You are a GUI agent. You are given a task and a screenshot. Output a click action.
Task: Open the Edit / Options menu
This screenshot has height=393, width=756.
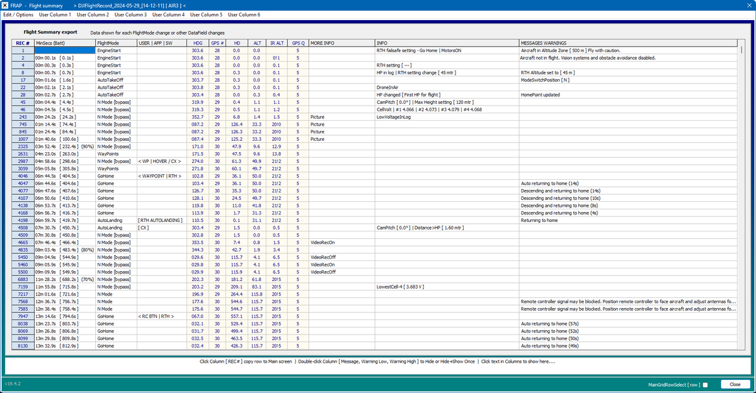coord(18,14)
